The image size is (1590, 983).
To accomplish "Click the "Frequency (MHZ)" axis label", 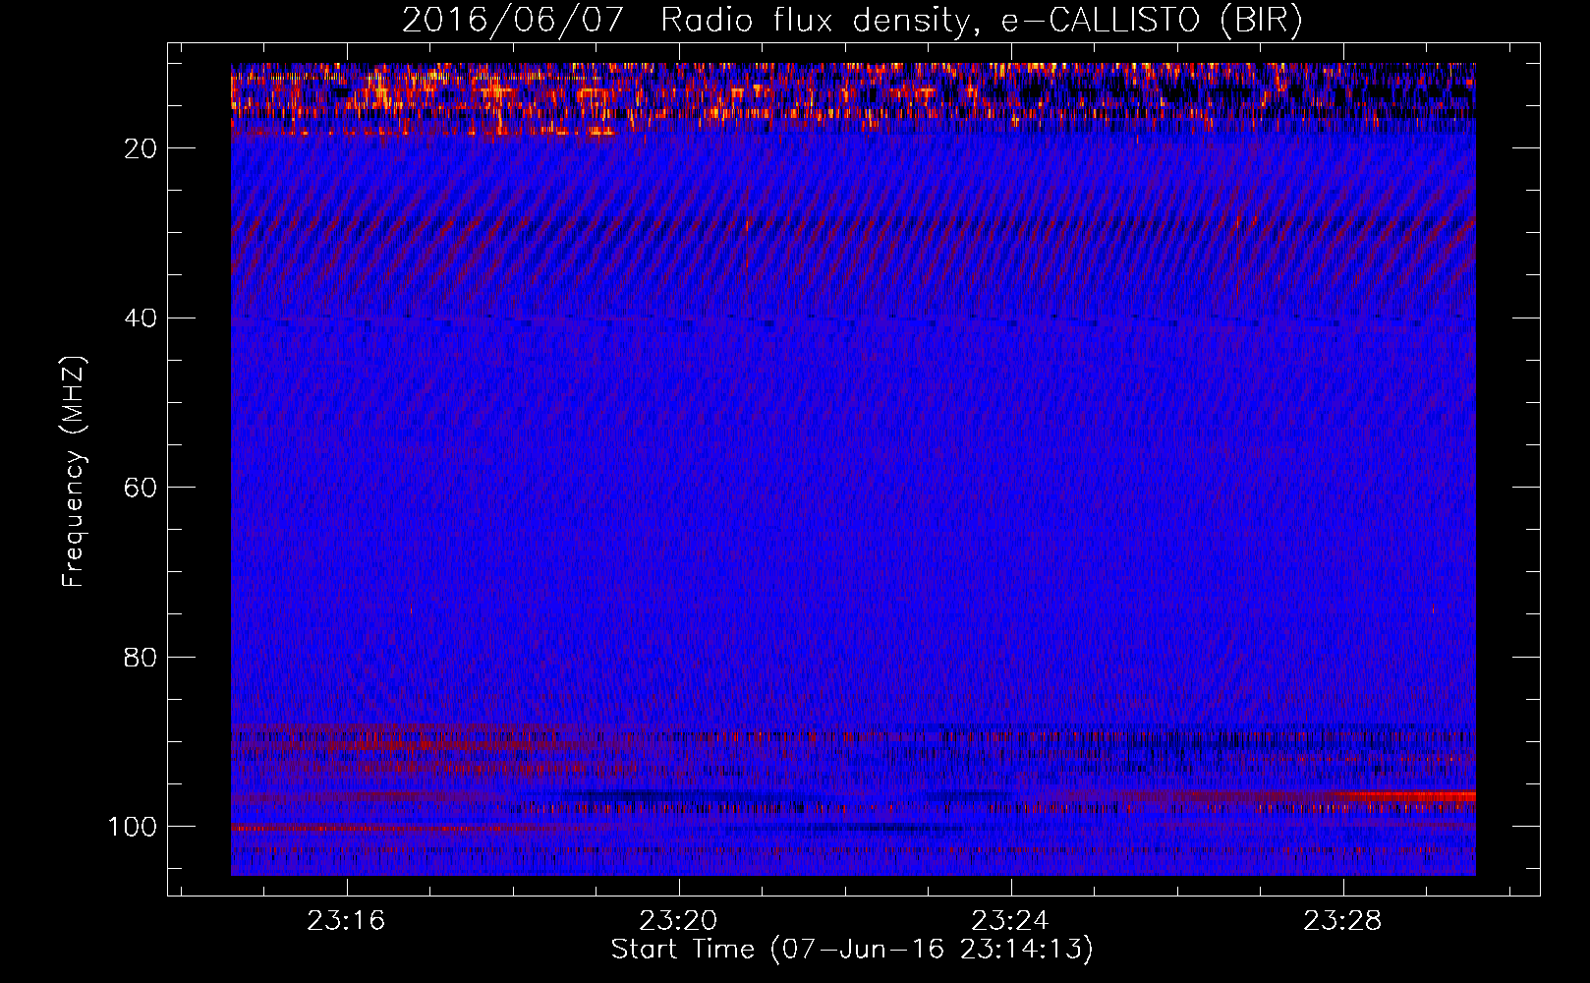I will (x=74, y=472).
